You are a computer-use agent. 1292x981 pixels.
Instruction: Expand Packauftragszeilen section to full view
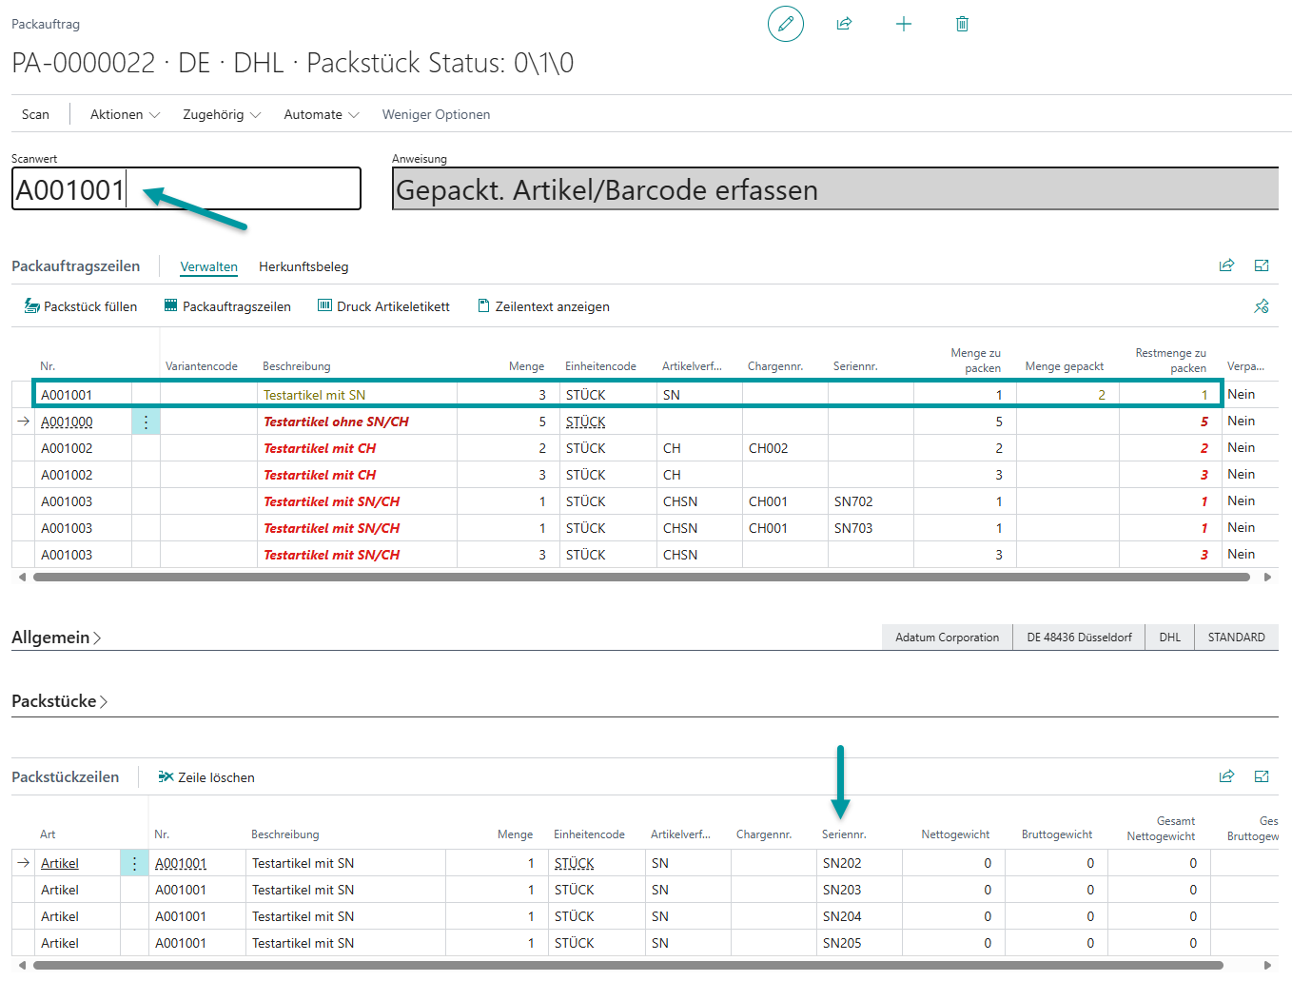coord(1262,266)
